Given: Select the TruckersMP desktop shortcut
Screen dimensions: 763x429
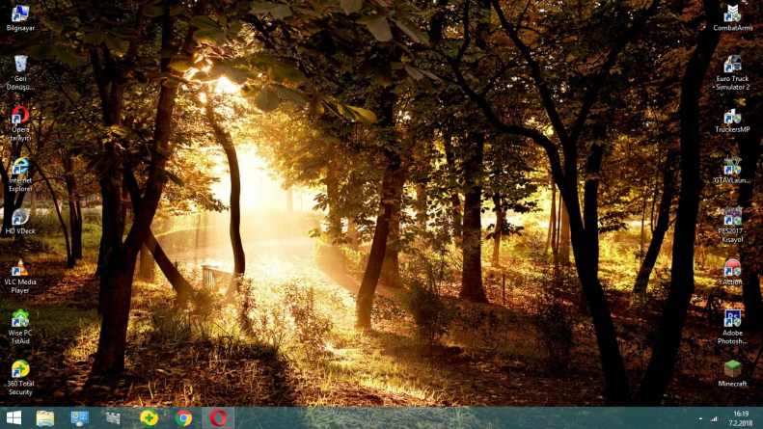Looking at the screenshot, I should [732, 121].
